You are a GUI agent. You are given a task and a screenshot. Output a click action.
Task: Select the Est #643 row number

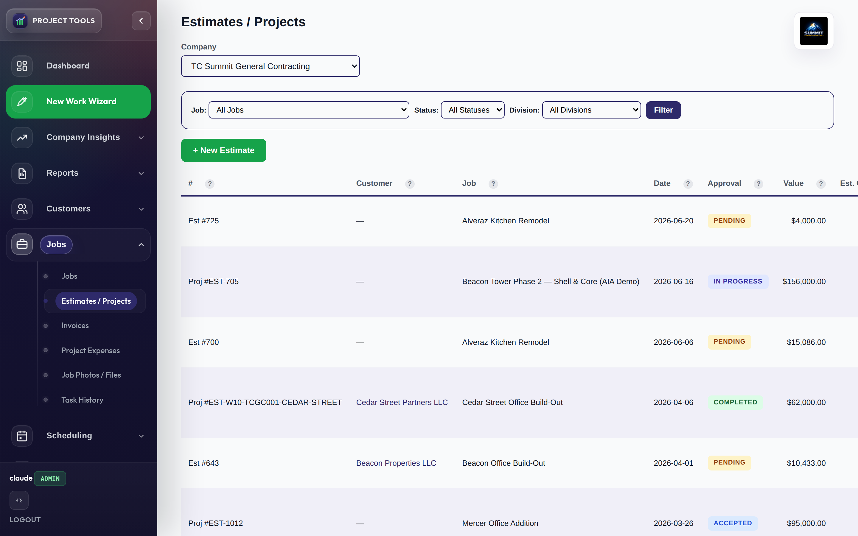[203, 463]
